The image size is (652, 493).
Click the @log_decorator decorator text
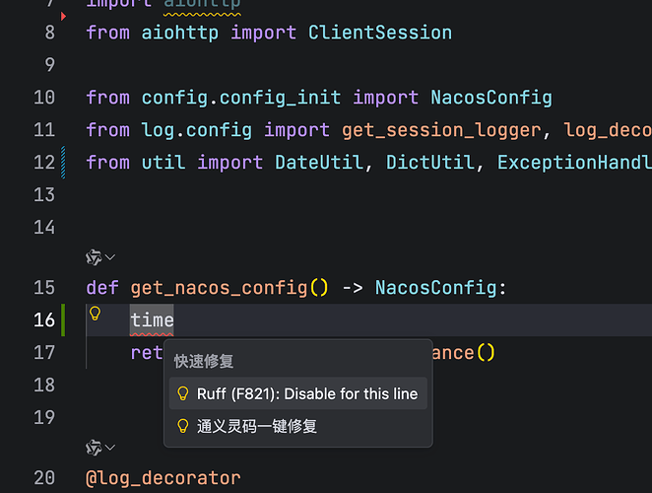[x=163, y=478]
